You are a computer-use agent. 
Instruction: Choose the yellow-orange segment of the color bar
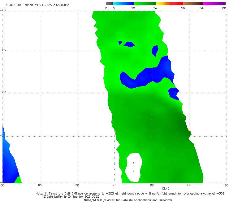(x=164, y=4)
